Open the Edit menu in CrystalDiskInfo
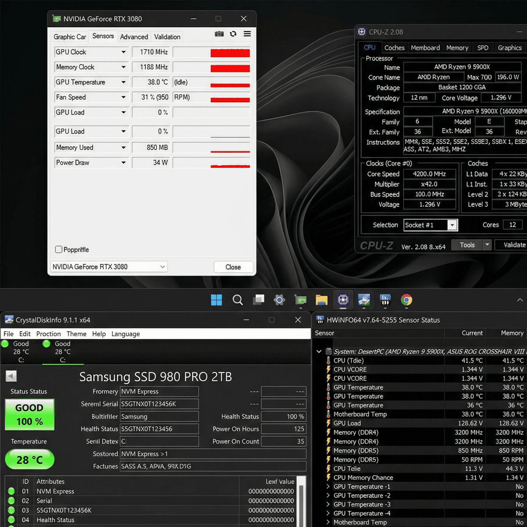 pos(25,334)
